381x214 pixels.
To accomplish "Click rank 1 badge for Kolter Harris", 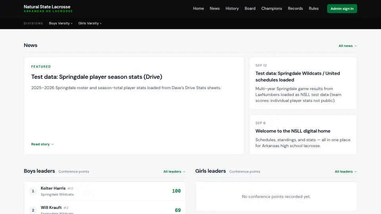I will [x=33, y=191].
